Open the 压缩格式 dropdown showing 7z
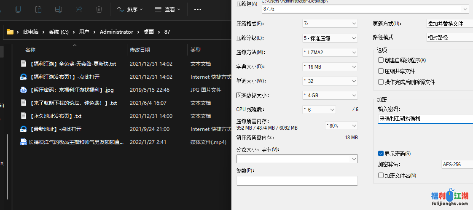The width and height of the screenshot is (473, 210). 330,24
